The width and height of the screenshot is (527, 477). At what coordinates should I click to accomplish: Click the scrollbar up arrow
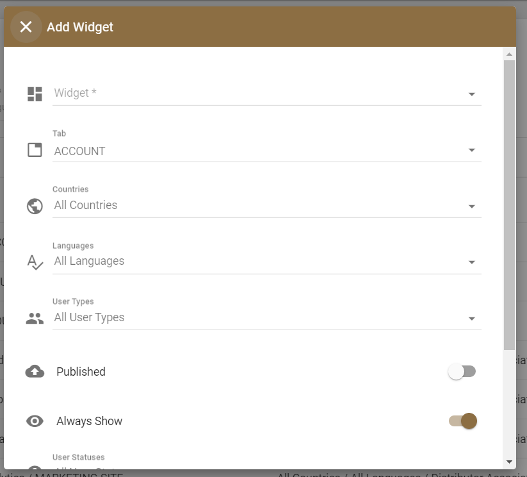tap(509, 54)
